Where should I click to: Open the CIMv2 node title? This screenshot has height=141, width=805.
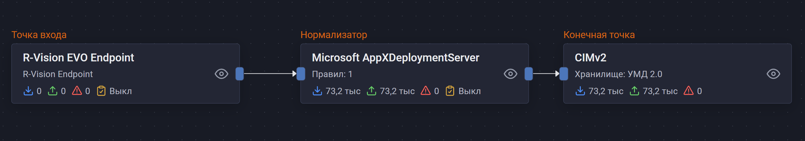tap(591, 58)
